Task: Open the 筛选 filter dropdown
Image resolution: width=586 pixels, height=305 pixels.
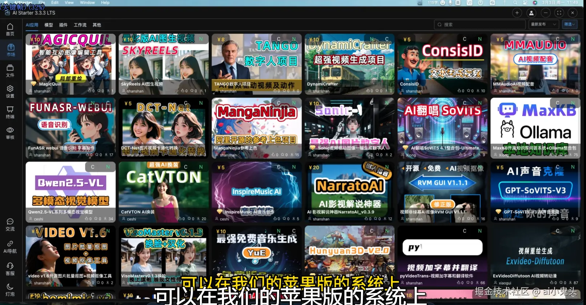Action: (x=570, y=24)
